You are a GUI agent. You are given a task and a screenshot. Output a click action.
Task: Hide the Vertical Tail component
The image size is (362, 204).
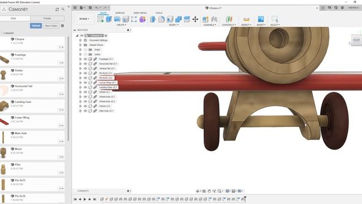click(85, 69)
